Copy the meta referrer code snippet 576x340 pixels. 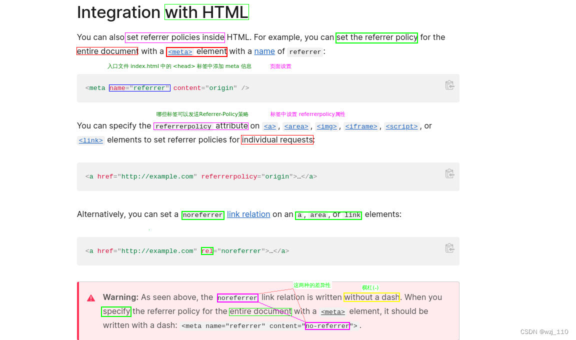[x=449, y=85]
